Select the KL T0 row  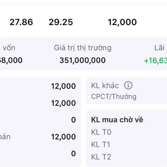point(101,132)
